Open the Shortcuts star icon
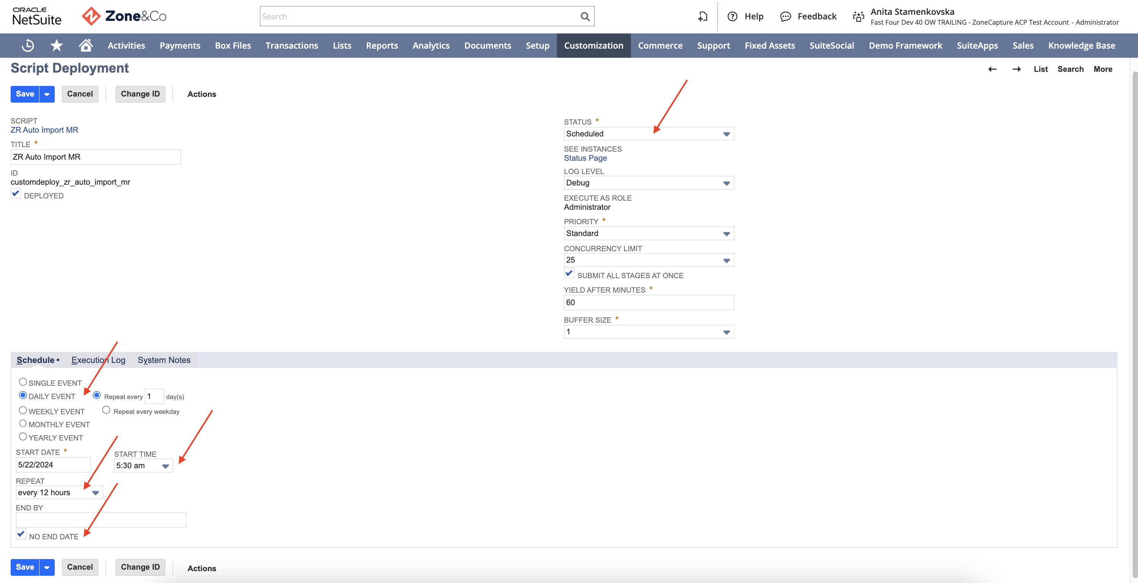 pyautogui.click(x=57, y=46)
